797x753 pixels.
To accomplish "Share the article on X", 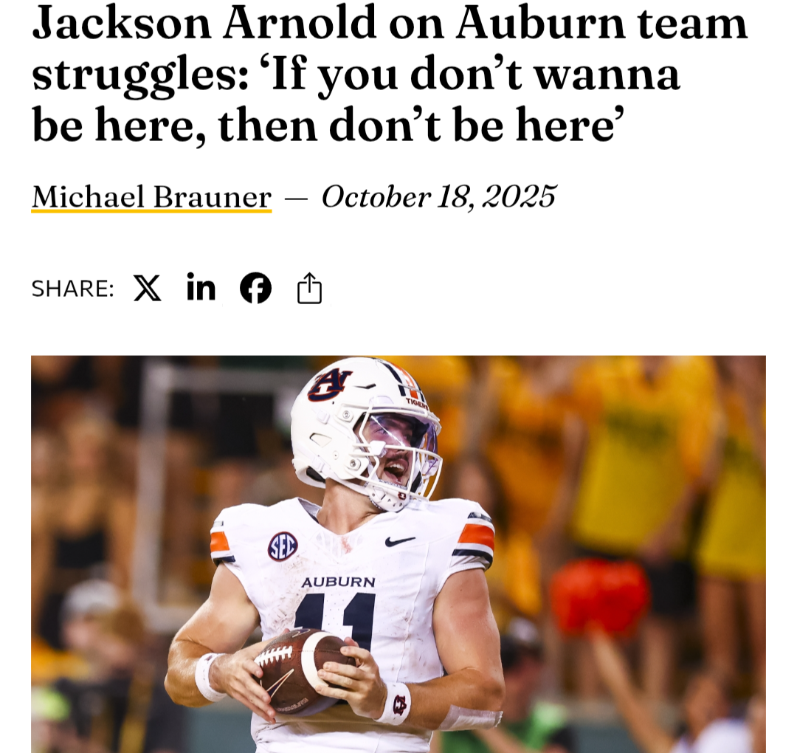I will [148, 289].
